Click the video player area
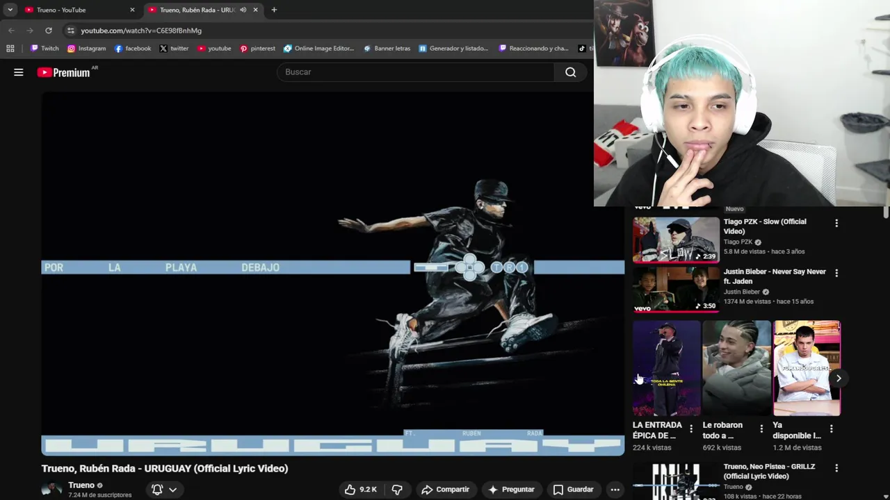 pos(332,273)
